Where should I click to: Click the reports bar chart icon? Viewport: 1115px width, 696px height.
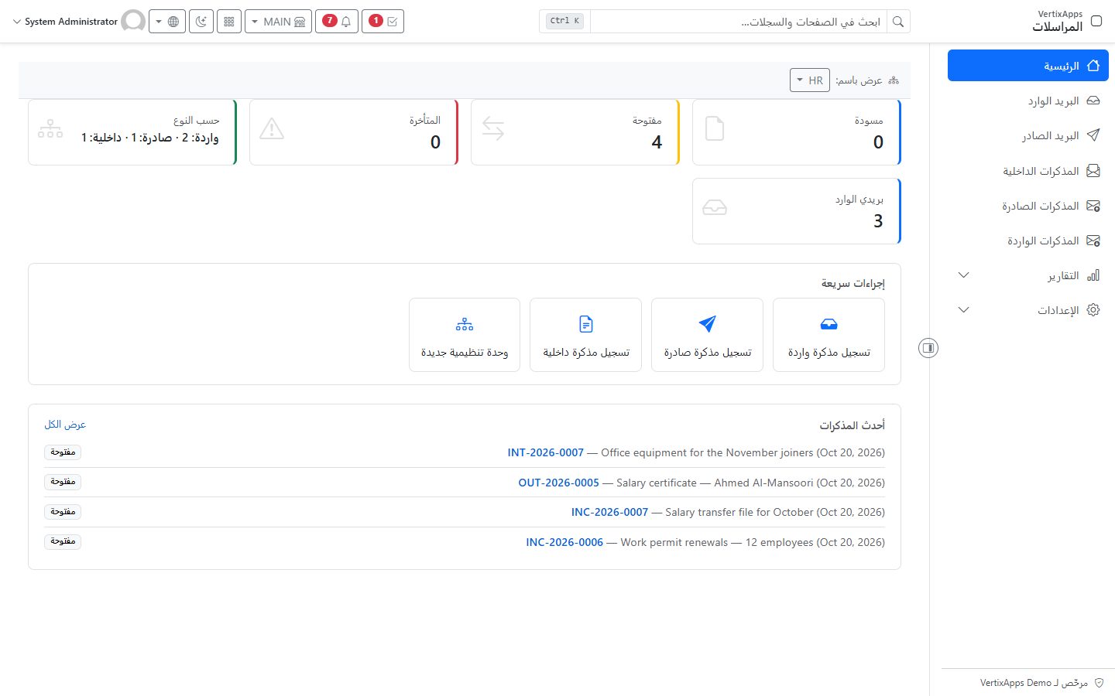point(1093,275)
